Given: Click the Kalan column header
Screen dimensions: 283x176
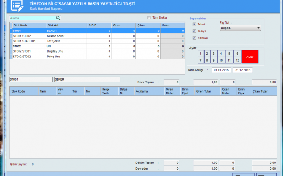Looking at the screenshot, I should point(173,25).
